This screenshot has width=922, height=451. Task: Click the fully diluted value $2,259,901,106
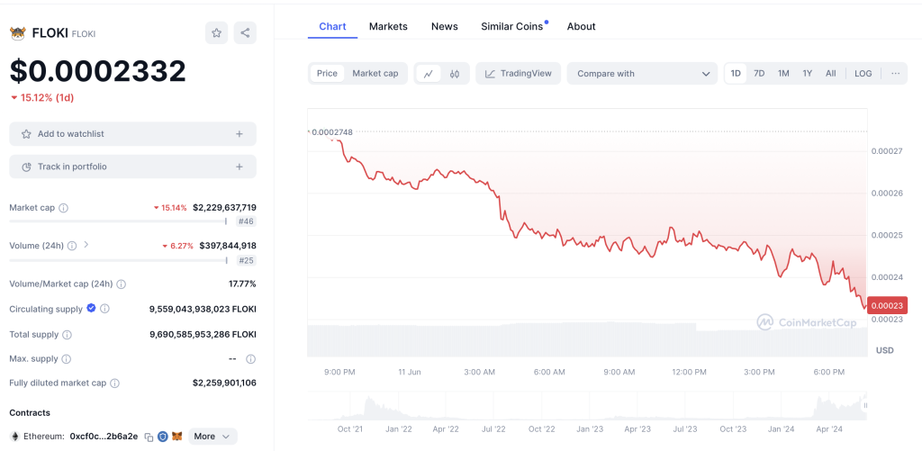point(224,383)
